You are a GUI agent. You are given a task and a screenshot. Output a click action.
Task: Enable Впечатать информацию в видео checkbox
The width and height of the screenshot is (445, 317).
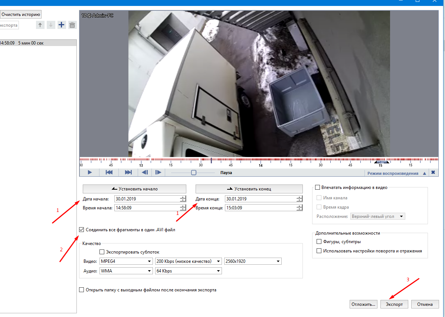point(318,188)
